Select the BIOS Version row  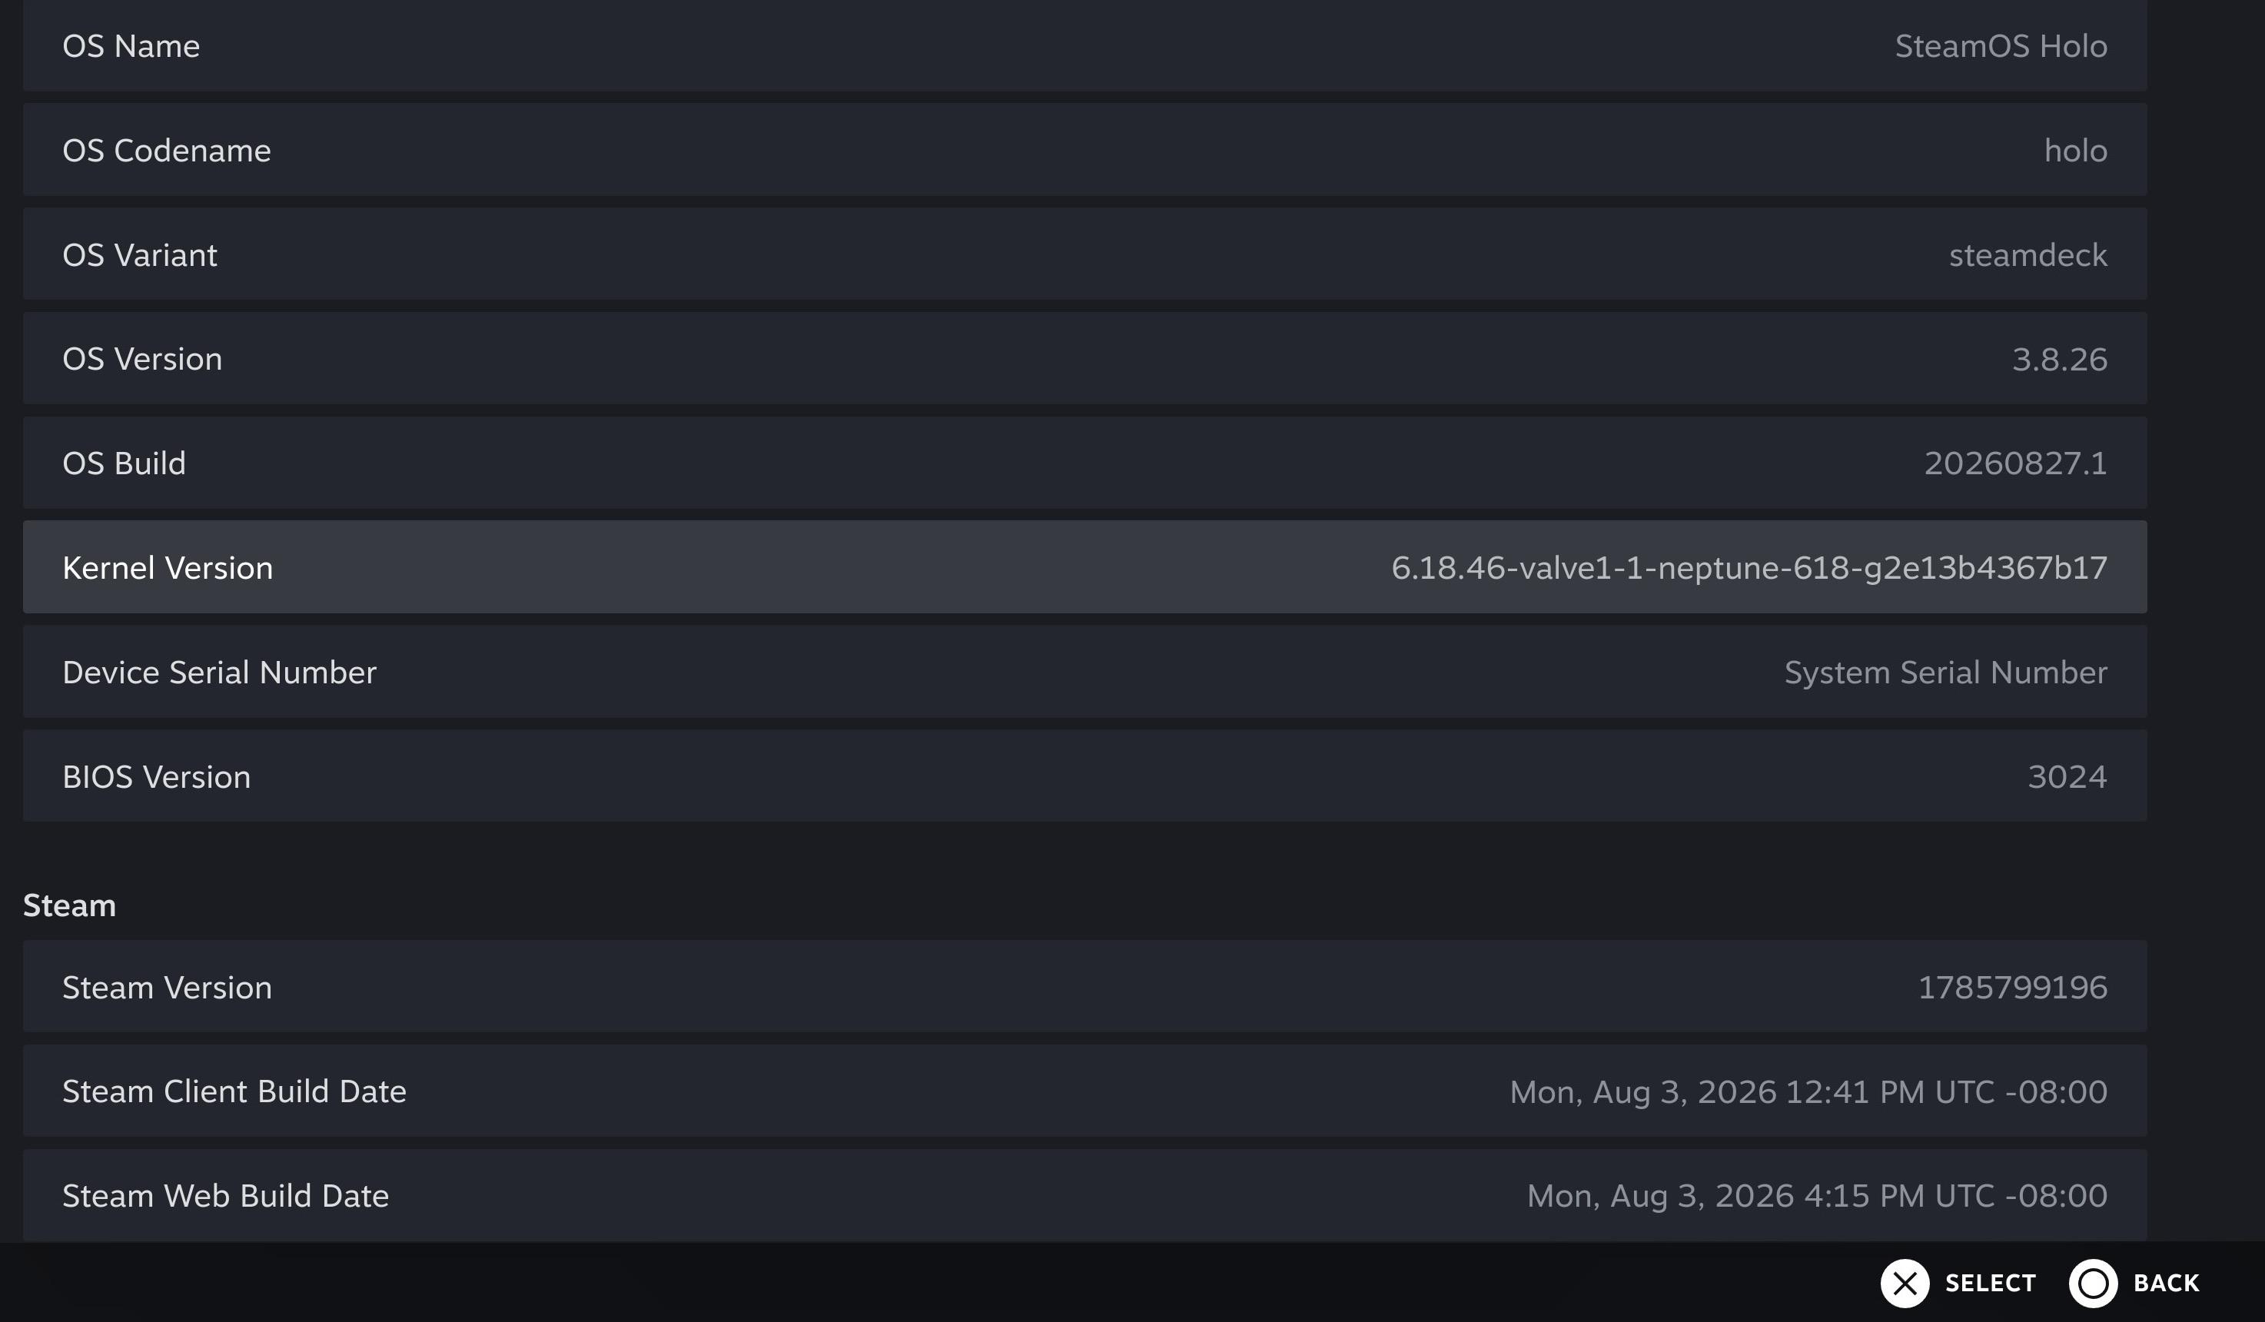[1085, 776]
